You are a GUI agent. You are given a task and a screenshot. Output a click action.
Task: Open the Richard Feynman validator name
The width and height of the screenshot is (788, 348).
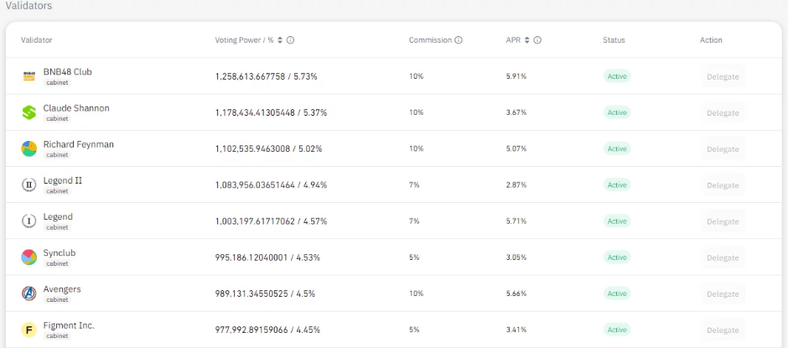coord(79,144)
